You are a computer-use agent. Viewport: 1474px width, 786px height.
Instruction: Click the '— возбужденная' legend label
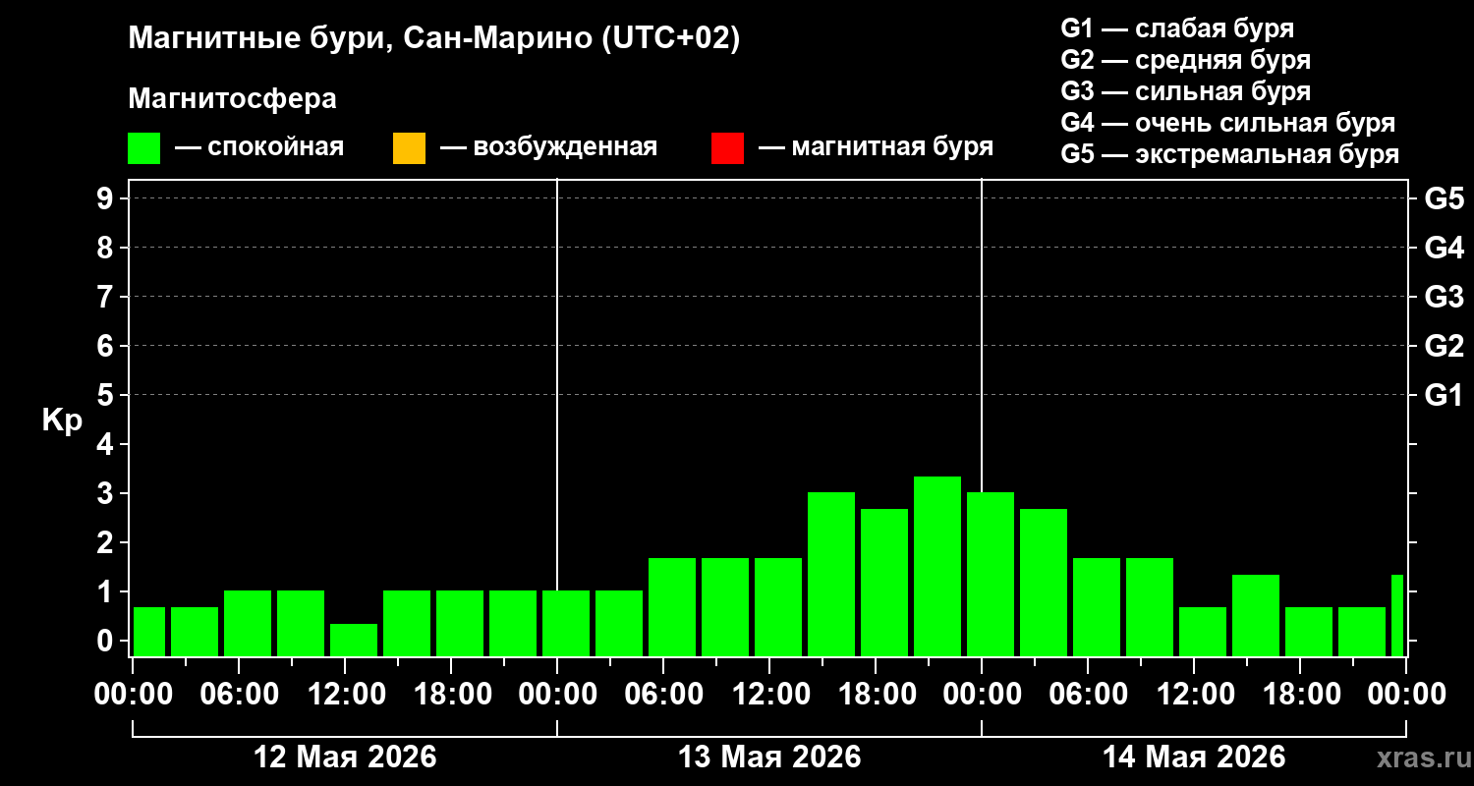click(548, 147)
